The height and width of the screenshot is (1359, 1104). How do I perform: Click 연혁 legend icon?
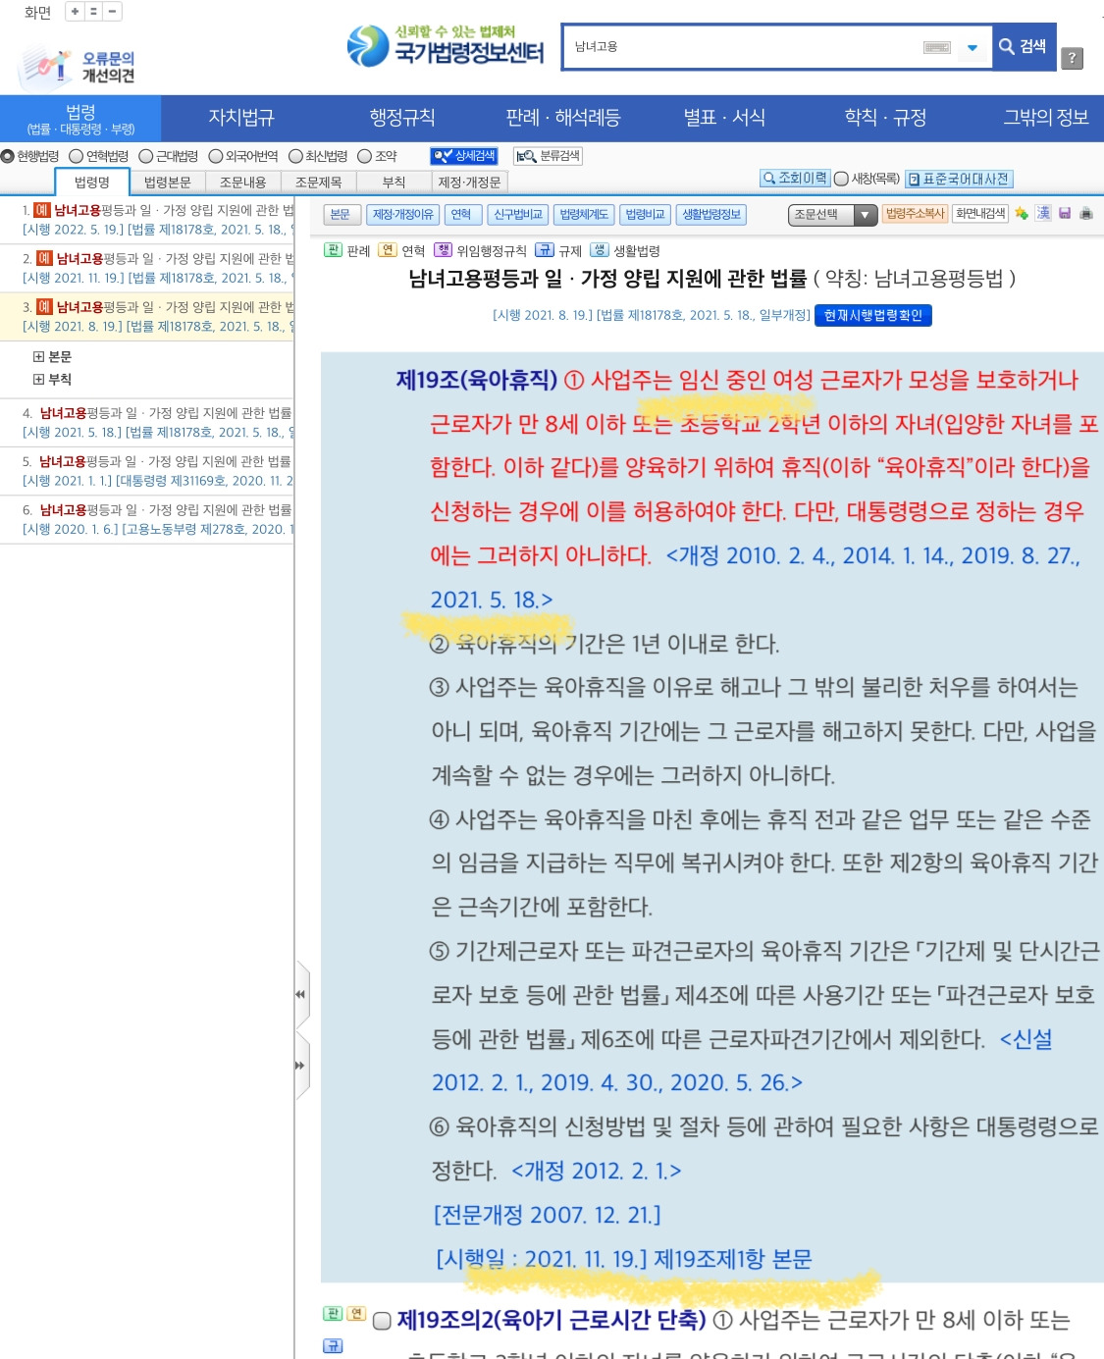[x=388, y=250]
